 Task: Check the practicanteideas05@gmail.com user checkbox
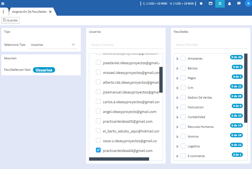(98, 121)
